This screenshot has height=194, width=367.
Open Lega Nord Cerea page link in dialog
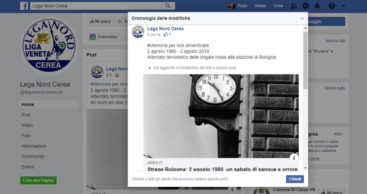point(165,29)
